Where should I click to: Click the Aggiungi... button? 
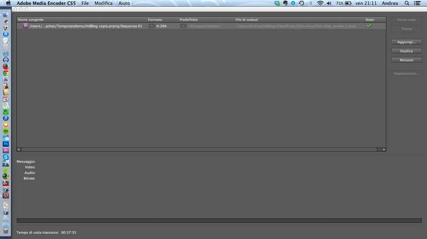(407, 42)
